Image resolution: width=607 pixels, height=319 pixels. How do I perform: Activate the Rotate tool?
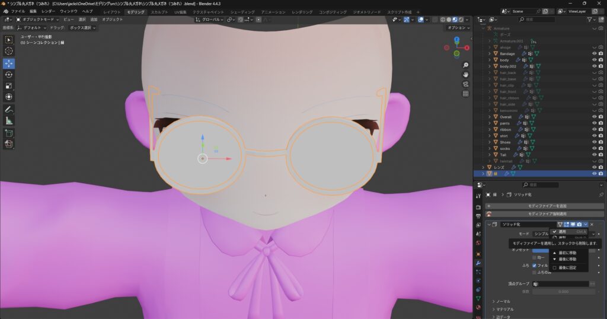point(8,74)
